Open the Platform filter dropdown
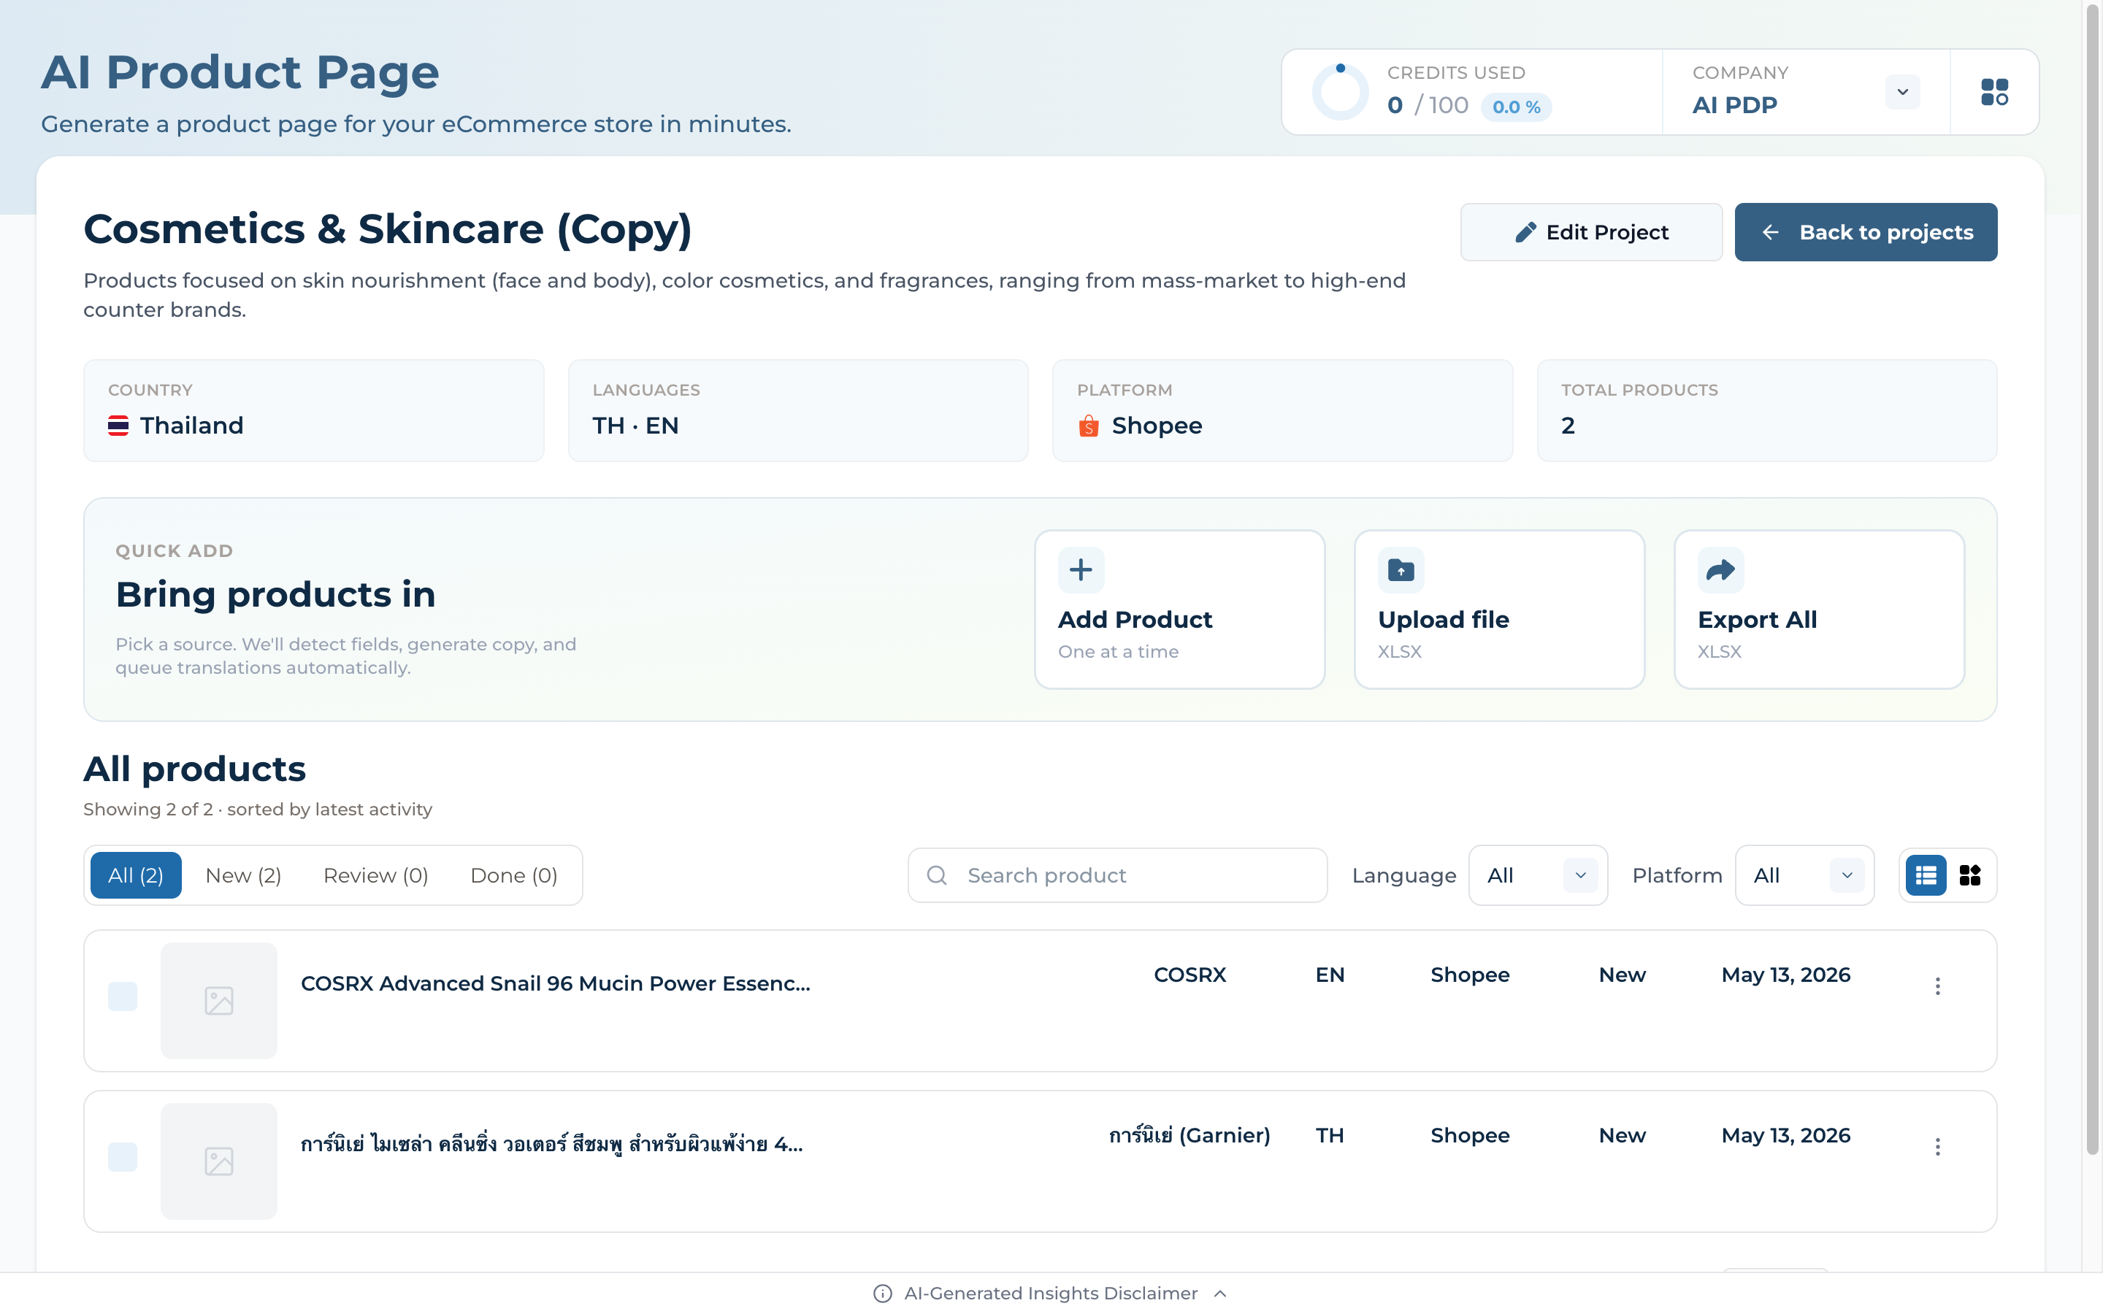The image size is (2103, 1314). (x=1804, y=875)
